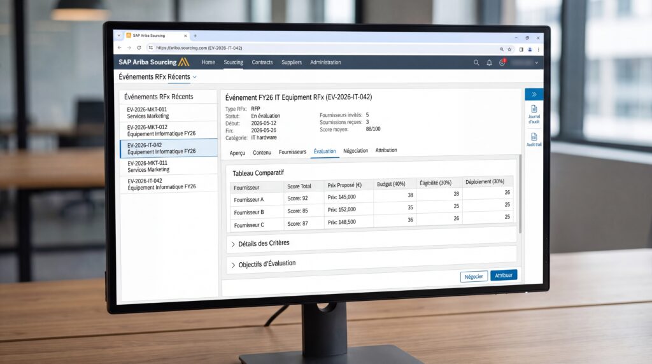Open site info icon in address bar
Viewport: 652px width, 364px height.
click(x=150, y=48)
